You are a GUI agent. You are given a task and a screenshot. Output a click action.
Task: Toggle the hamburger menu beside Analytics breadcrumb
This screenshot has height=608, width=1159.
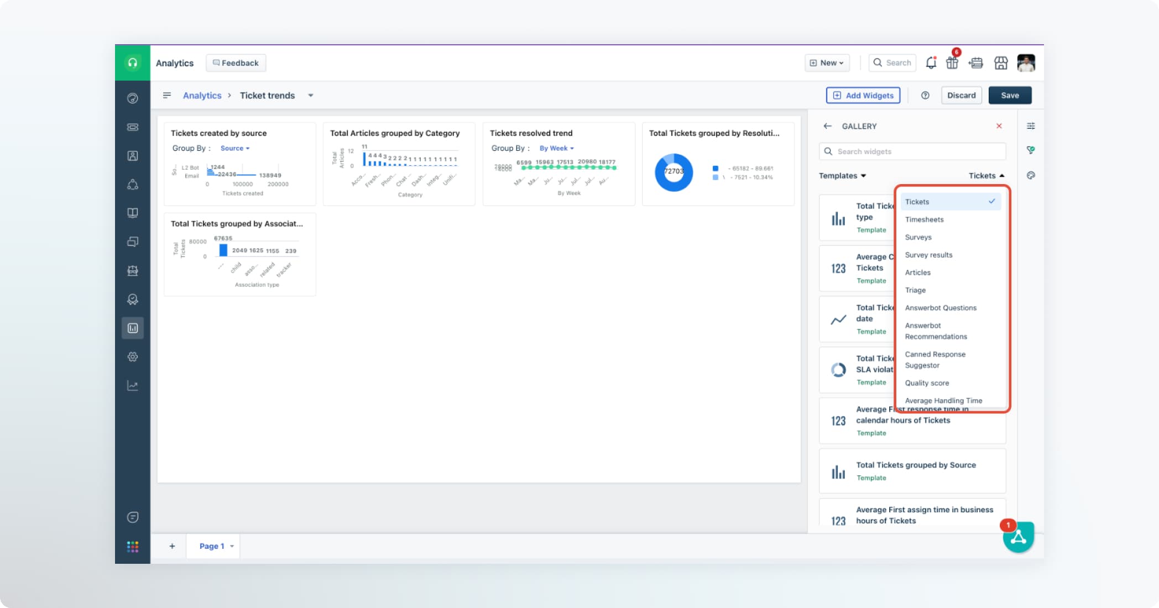tap(167, 95)
